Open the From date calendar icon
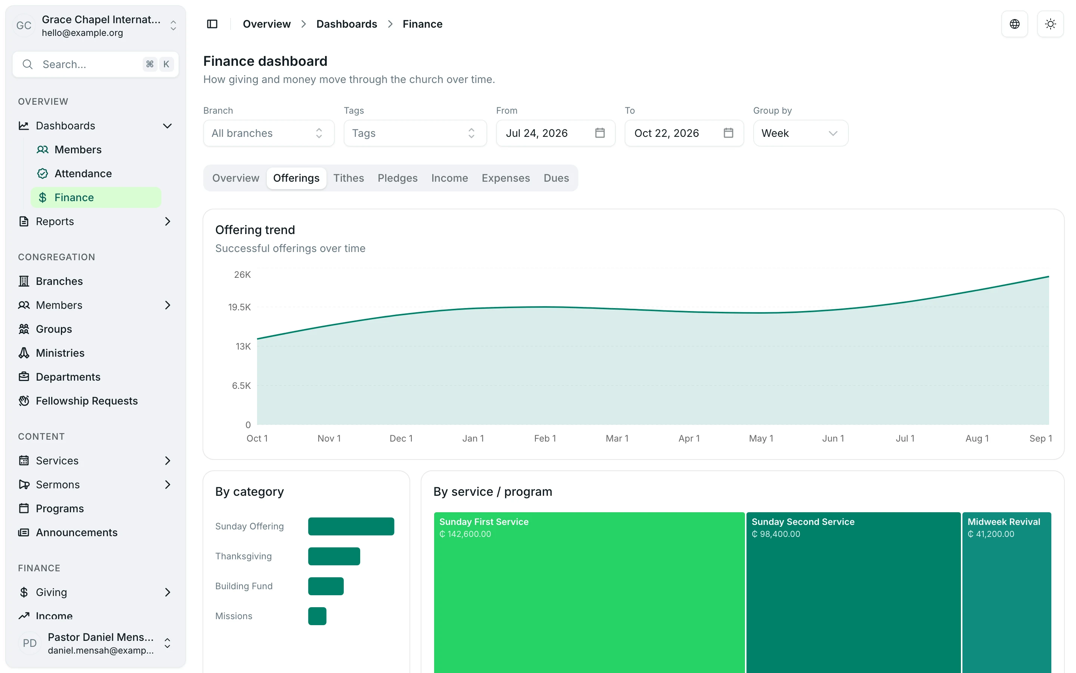The image size is (1076, 673). coord(600,133)
